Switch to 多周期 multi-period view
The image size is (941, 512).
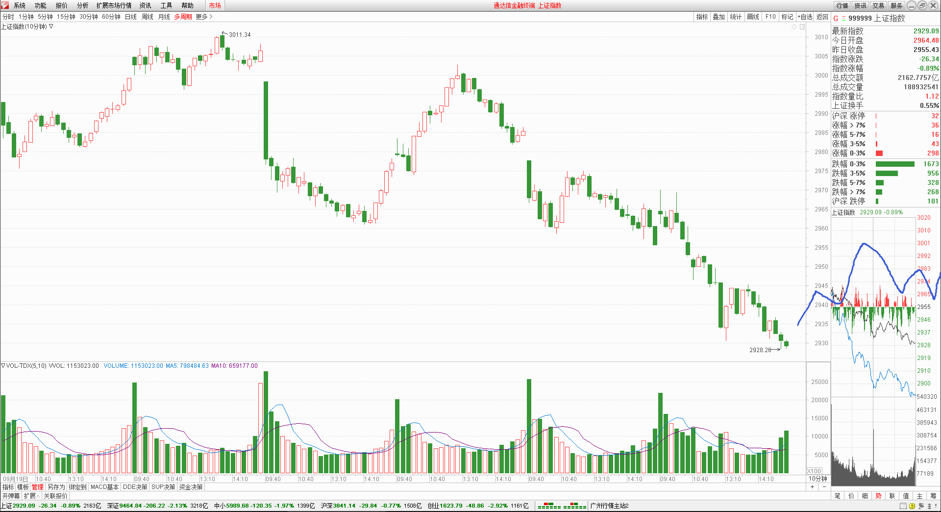pyautogui.click(x=183, y=17)
